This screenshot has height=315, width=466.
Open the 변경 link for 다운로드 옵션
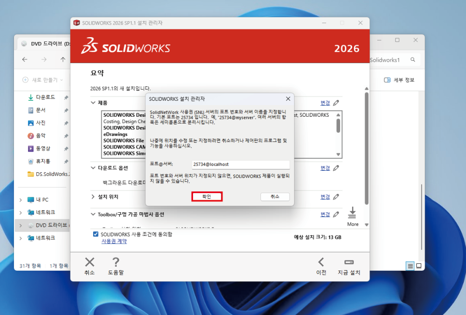click(x=325, y=168)
